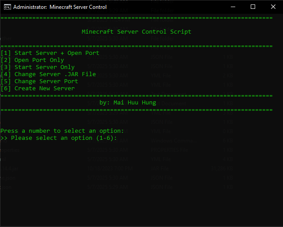Screen dimensions: 283x227
Task: Click the topmost separator line in console
Action: [x=136, y=18]
